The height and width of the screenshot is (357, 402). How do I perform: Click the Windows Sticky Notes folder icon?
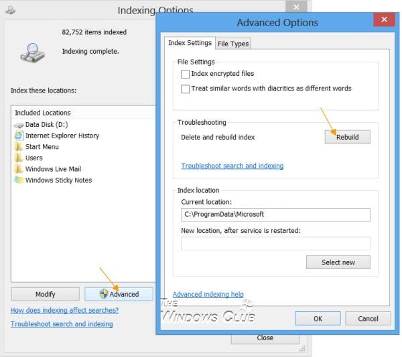[x=19, y=180]
